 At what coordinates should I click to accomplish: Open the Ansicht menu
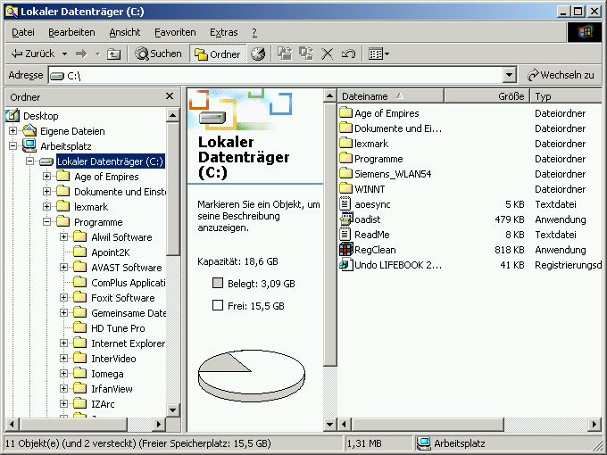[x=125, y=32]
